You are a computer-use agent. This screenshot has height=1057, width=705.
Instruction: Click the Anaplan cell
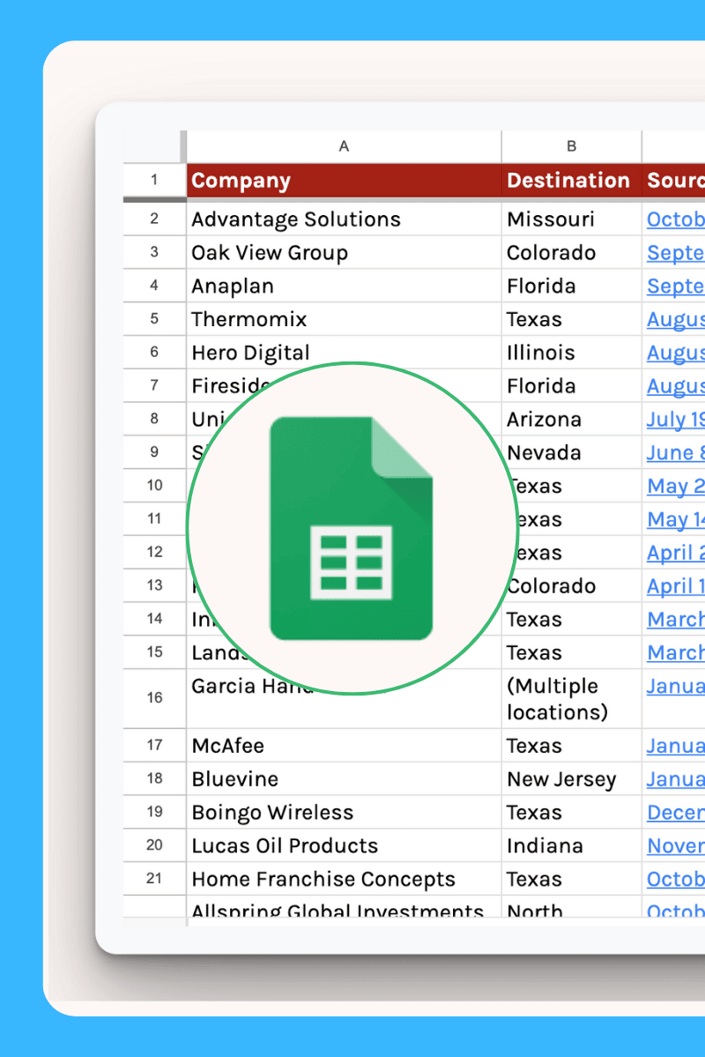(344, 286)
